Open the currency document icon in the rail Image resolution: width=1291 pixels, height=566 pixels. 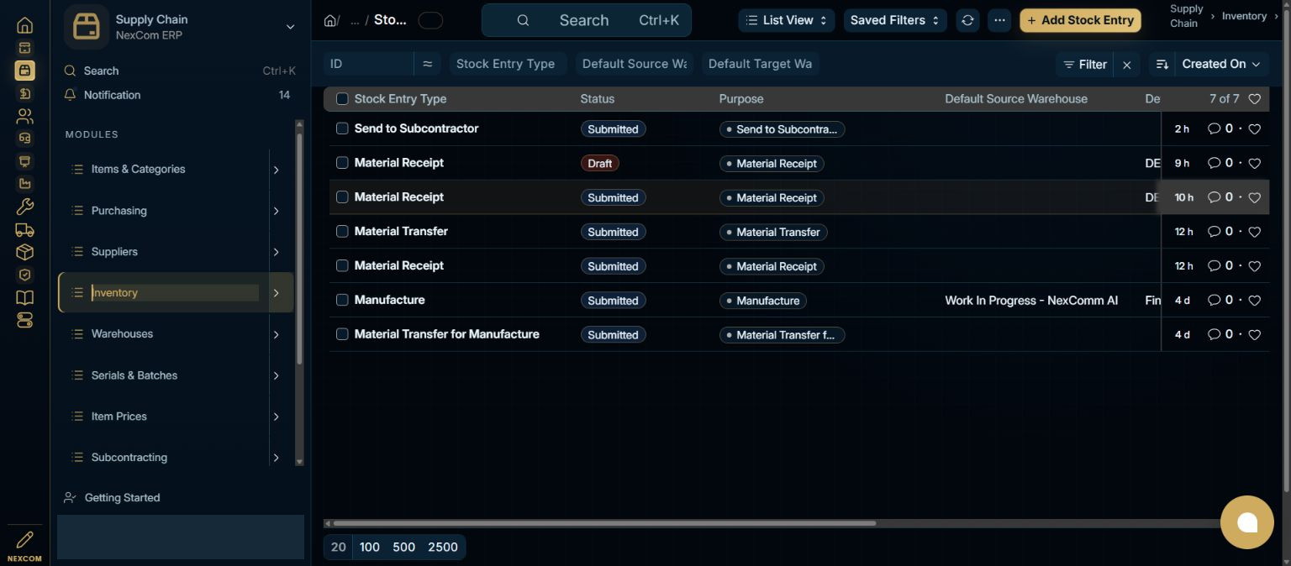click(24, 93)
